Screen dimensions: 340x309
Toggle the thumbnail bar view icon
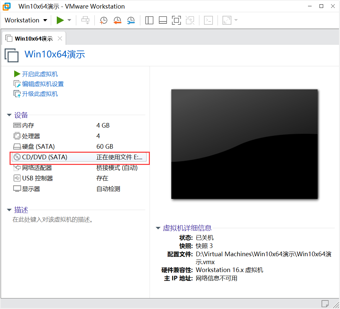click(163, 20)
